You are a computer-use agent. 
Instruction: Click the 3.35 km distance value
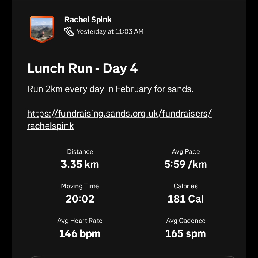coord(80,164)
